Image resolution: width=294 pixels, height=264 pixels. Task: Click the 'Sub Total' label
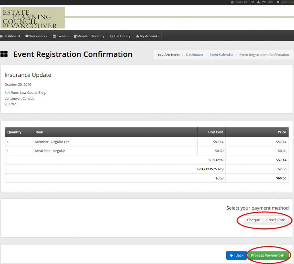216,160
